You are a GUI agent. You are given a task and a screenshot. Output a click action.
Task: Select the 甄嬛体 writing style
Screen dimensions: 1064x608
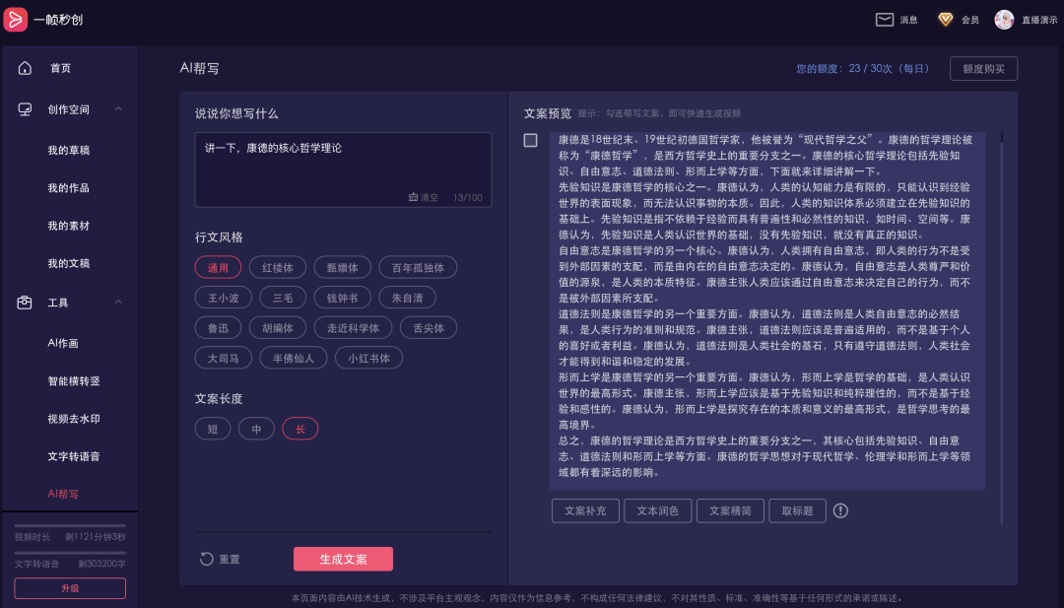click(342, 267)
